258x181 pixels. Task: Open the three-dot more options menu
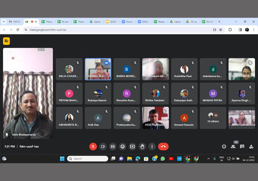click(x=152, y=147)
